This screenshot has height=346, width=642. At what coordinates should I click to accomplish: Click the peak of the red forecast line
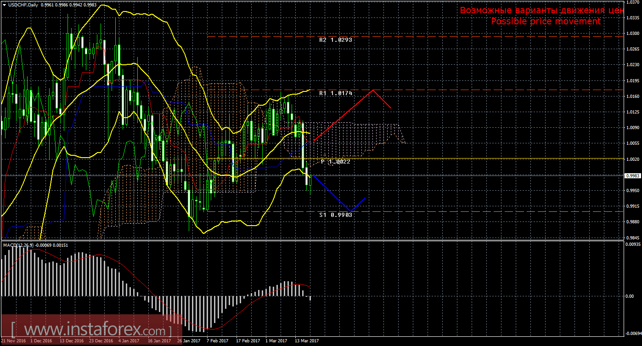(373, 90)
